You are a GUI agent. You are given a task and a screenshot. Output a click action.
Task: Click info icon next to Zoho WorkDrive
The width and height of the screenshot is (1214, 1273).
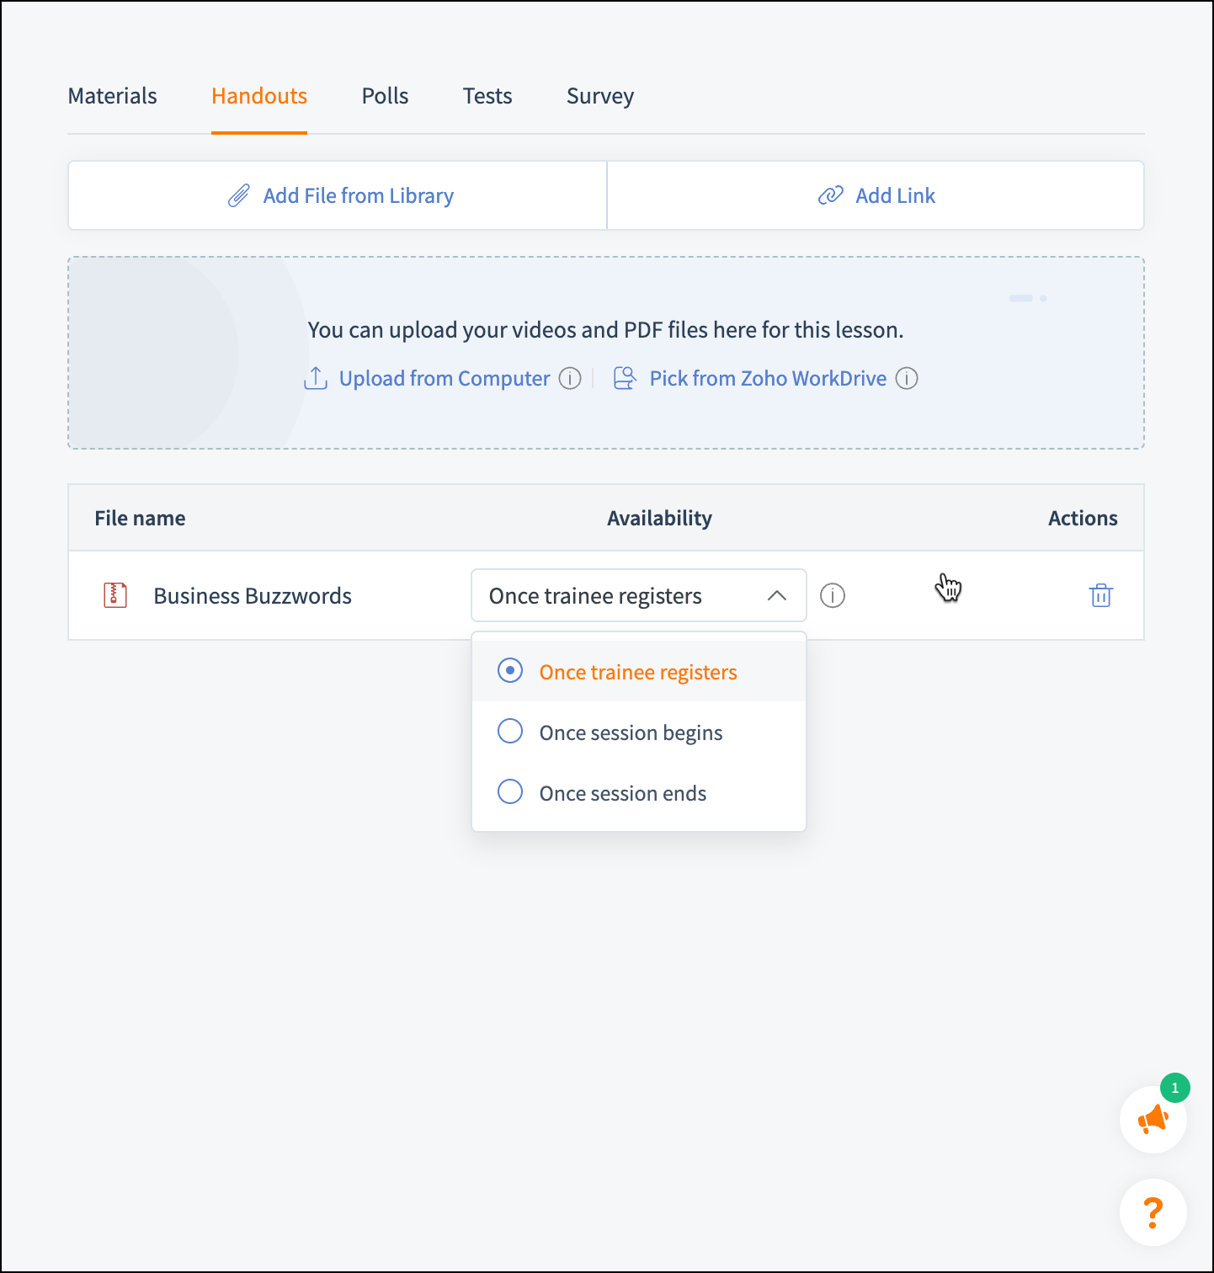(907, 379)
